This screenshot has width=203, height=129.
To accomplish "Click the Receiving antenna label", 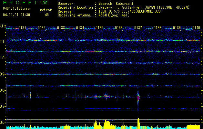I will 74,15.
